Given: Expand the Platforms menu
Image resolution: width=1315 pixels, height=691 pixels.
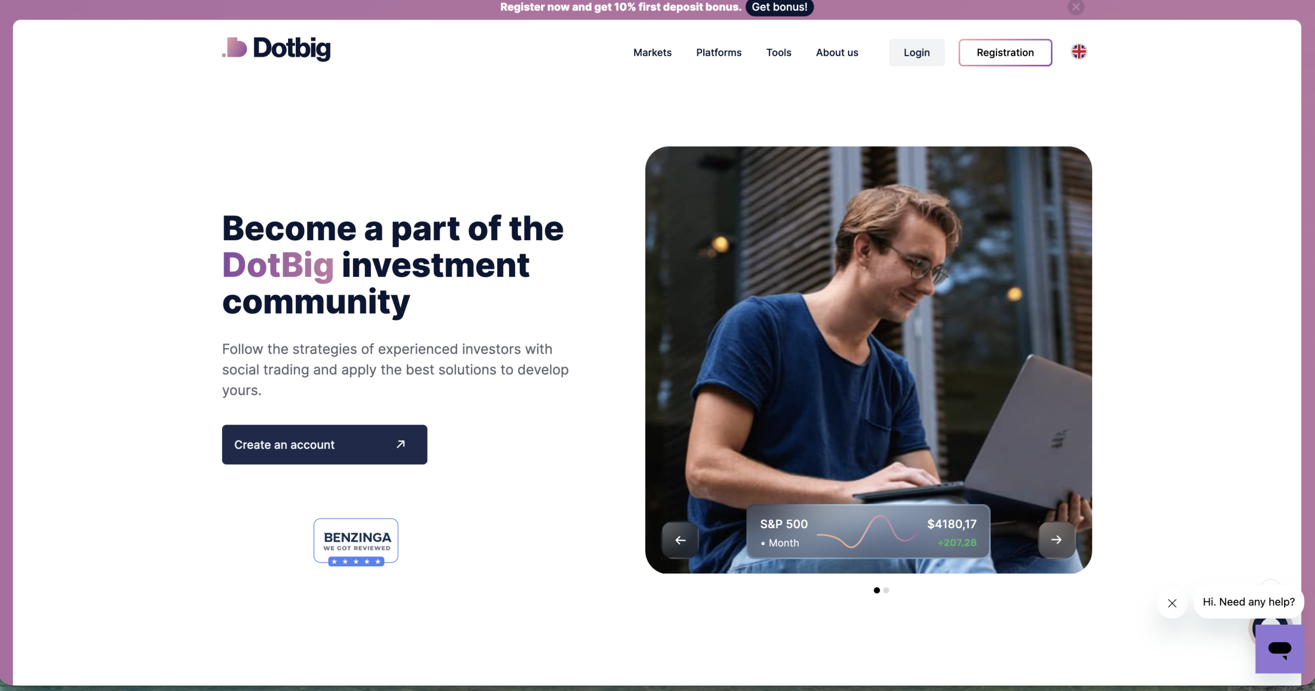Looking at the screenshot, I should click(719, 52).
